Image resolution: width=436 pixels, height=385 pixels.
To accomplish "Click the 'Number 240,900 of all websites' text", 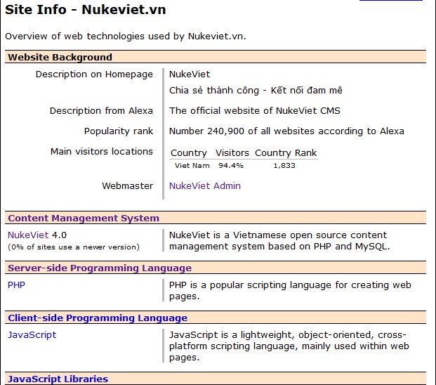I will (286, 131).
